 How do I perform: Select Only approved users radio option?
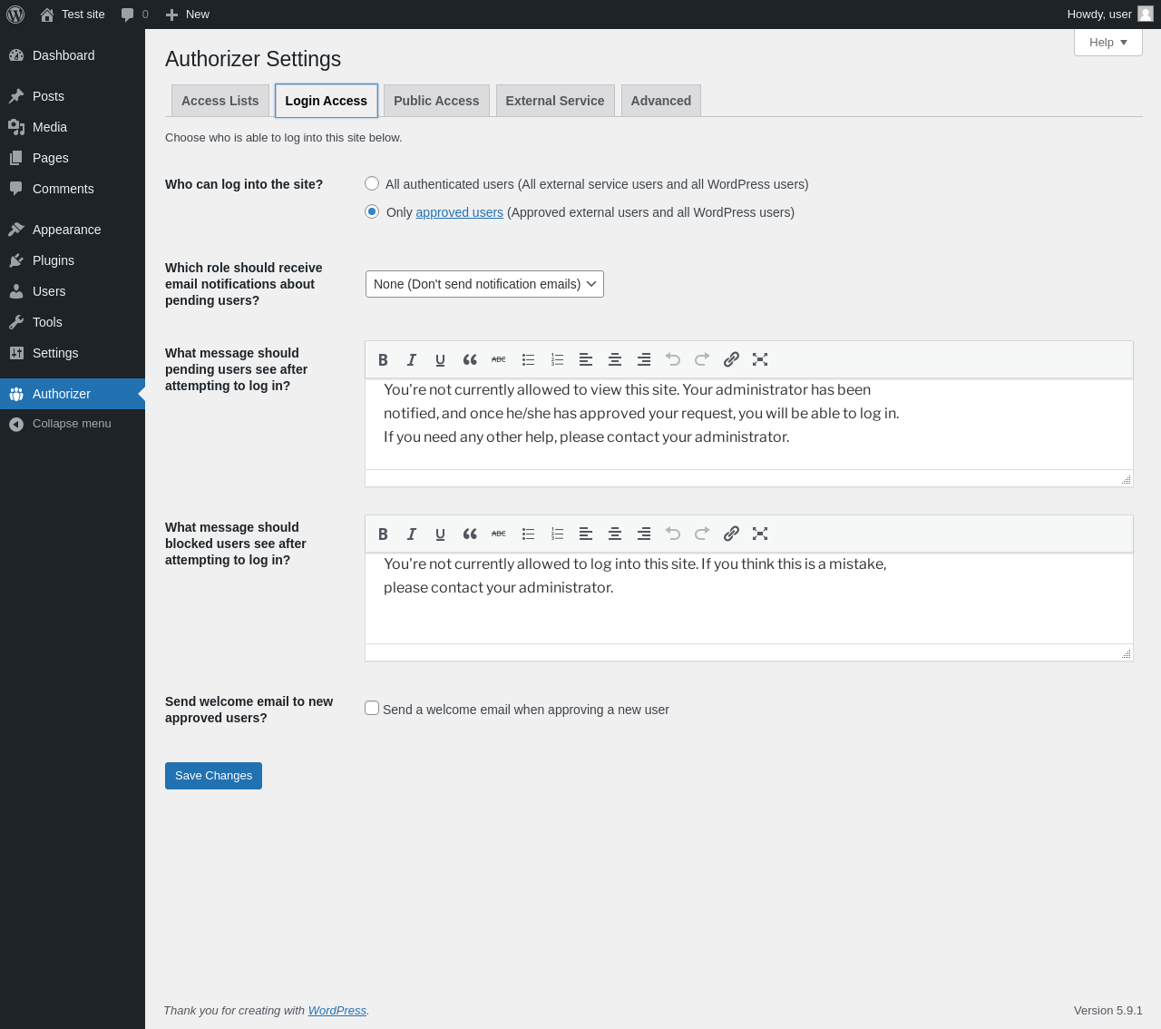[x=372, y=211]
